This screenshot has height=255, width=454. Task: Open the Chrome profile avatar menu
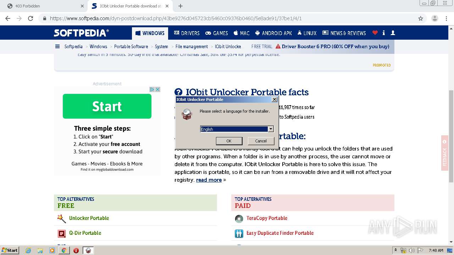pyautogui.click(x=434, y=18)
